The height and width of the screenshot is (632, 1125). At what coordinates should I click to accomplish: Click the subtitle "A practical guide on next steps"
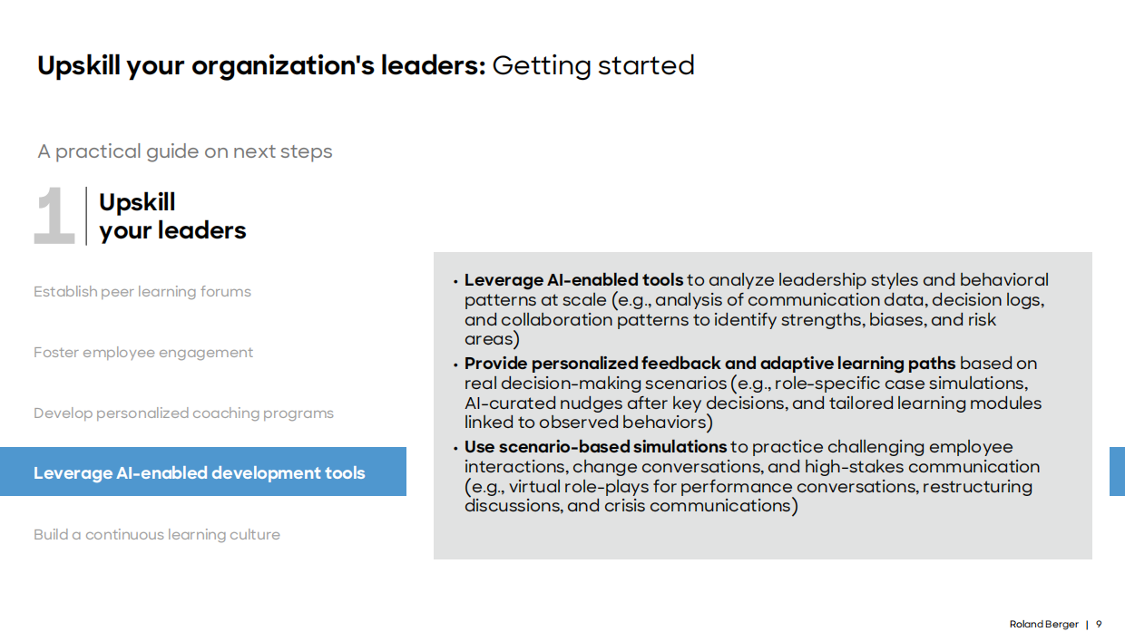coord(185,151)
